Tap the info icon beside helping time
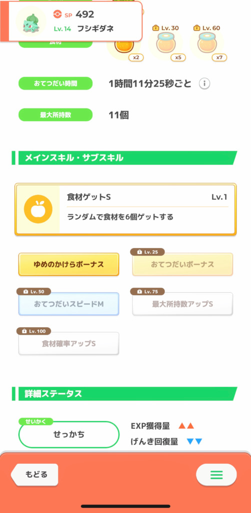The width and height of the screenshot is (251, 513). pos(204,84)
